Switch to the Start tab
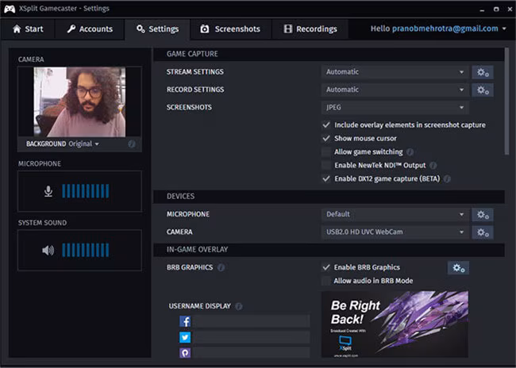The height and width of the screenshot is (368, 516). pyautogui.click(x=28, y=29)
